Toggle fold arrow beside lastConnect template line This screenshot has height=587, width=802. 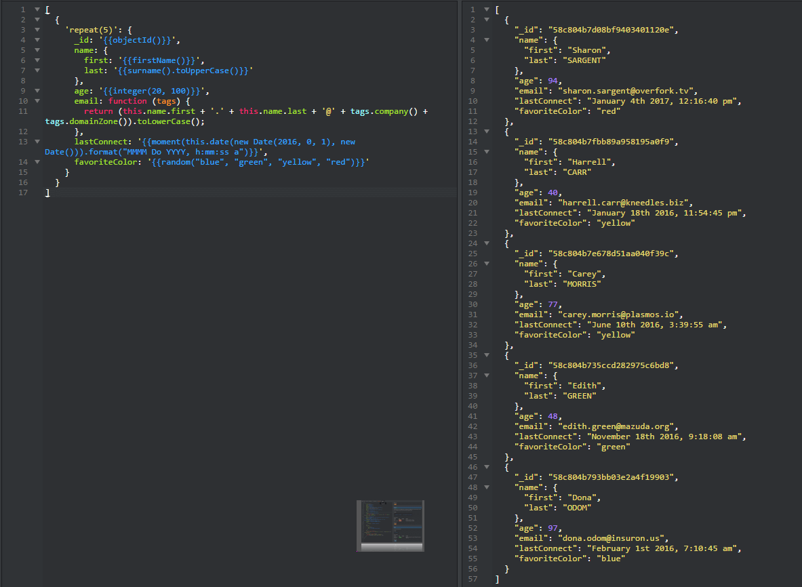point(37,142)
